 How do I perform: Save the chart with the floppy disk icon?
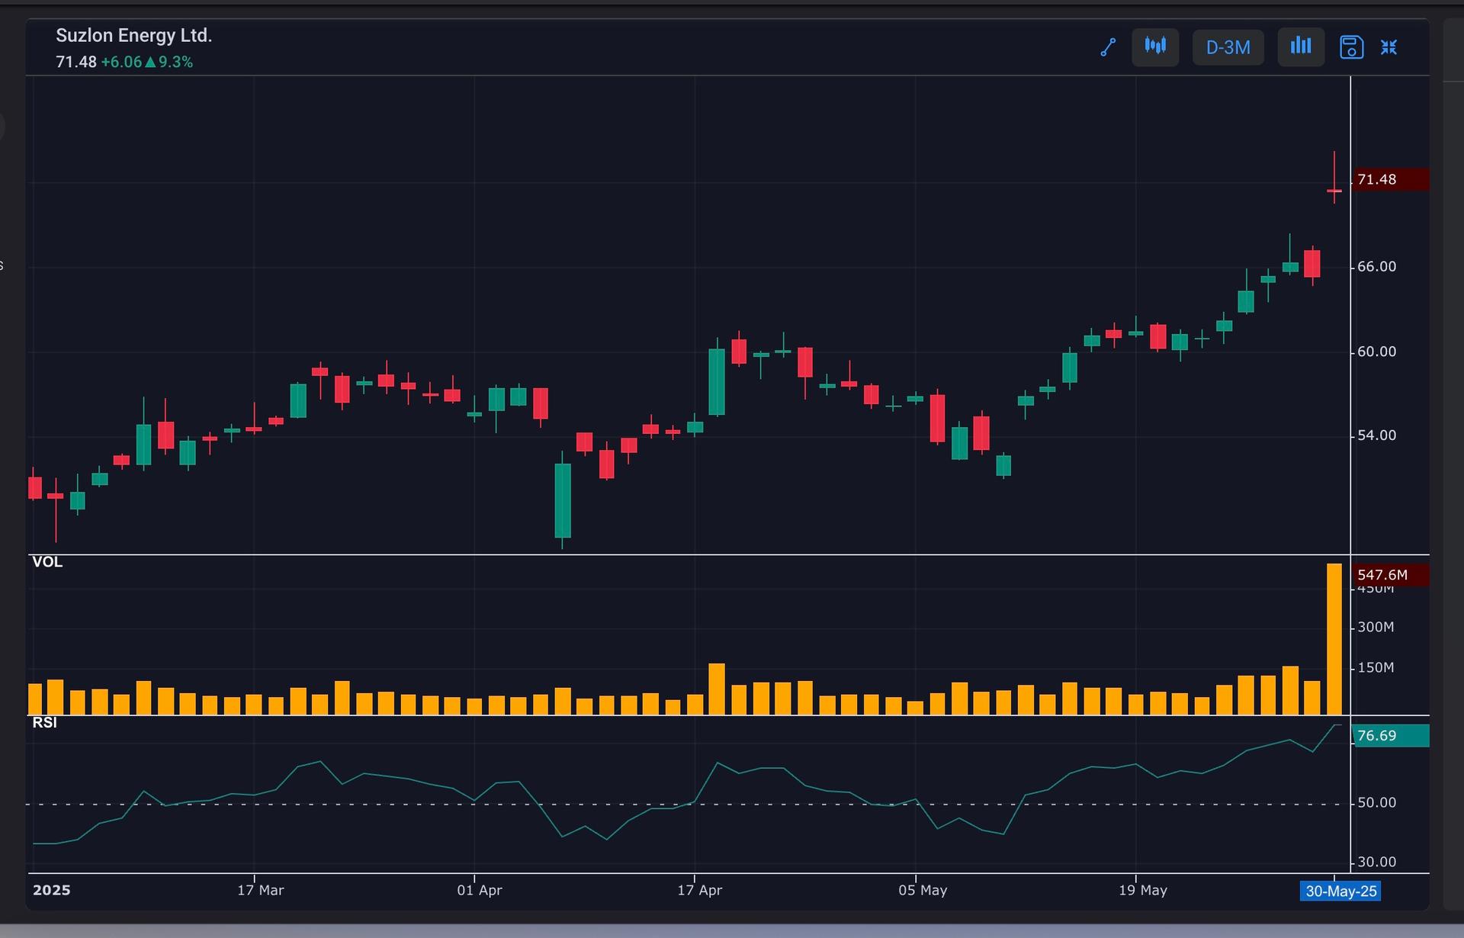point(1351,47)
